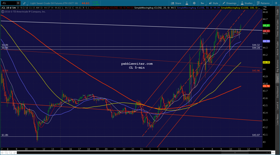The height and width of the screenshot is (155, 280).
Task: Click the SimpleMovingAvg (CLOSE, 100, 0) label
Action: tap(239, 8)
